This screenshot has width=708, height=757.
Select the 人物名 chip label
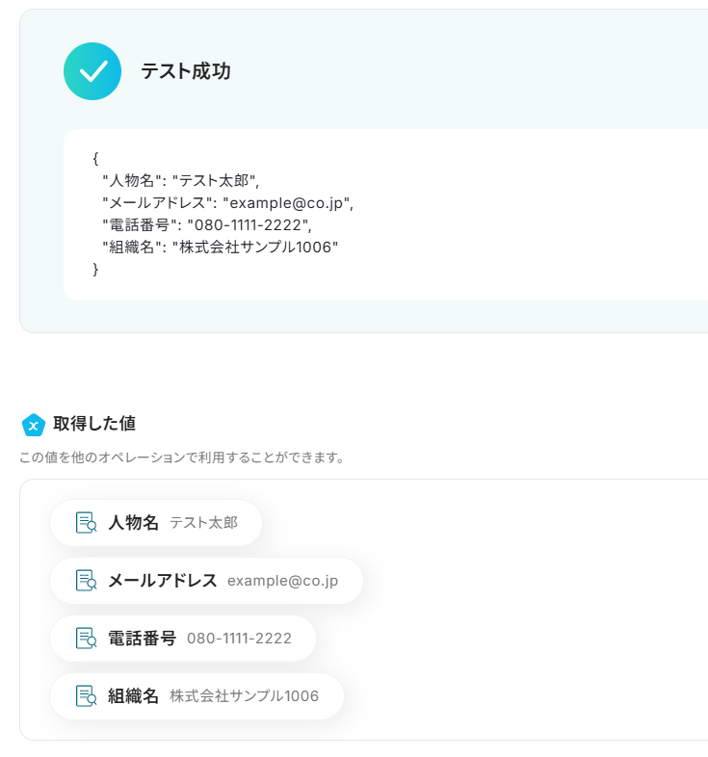(x=133, y=523)
